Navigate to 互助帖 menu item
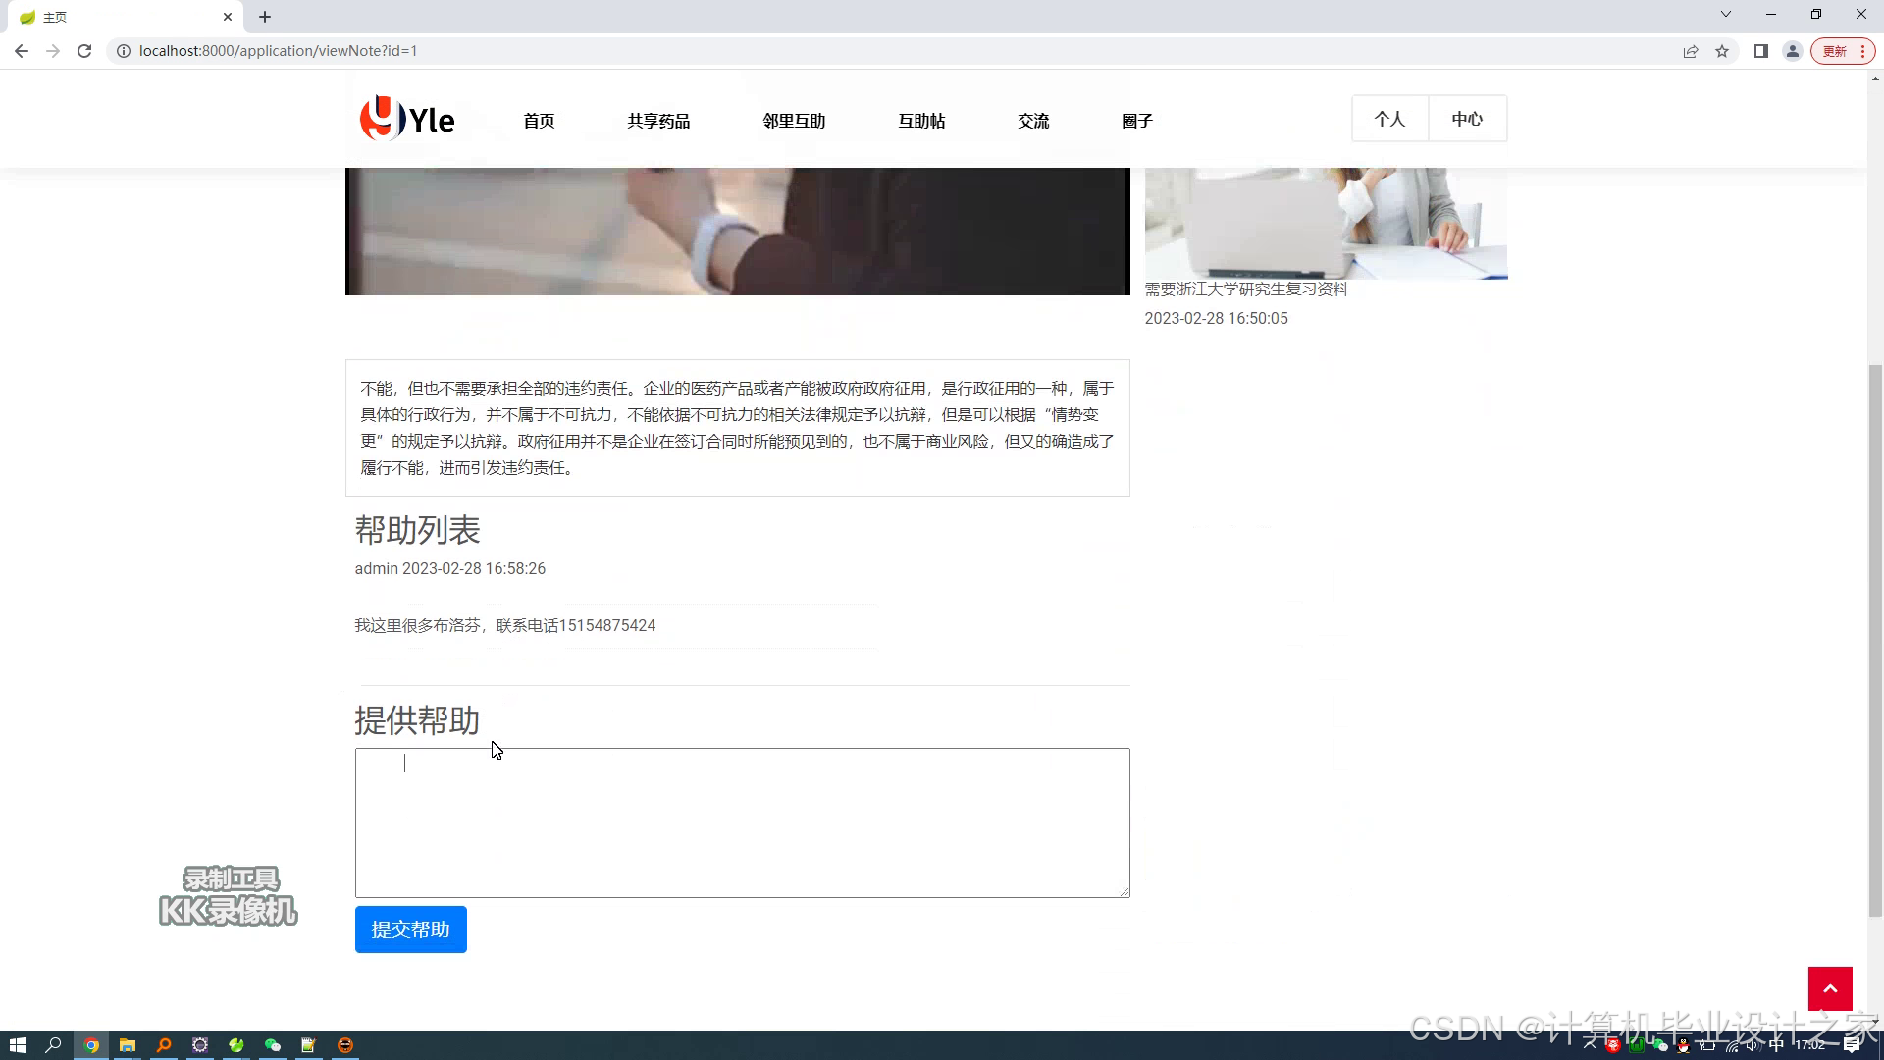 pyautogui.click(x=921, y=121)
